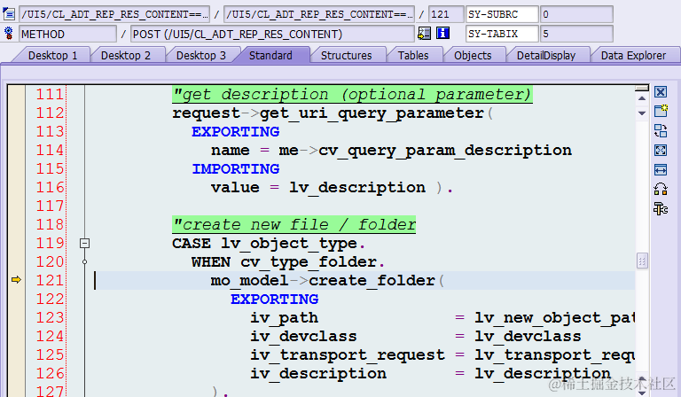Click EXPORTING keyword on line 113
Image resolution: width=681 pixels, height=397 pixels.
pyautogui.click(x=235, y=131)
